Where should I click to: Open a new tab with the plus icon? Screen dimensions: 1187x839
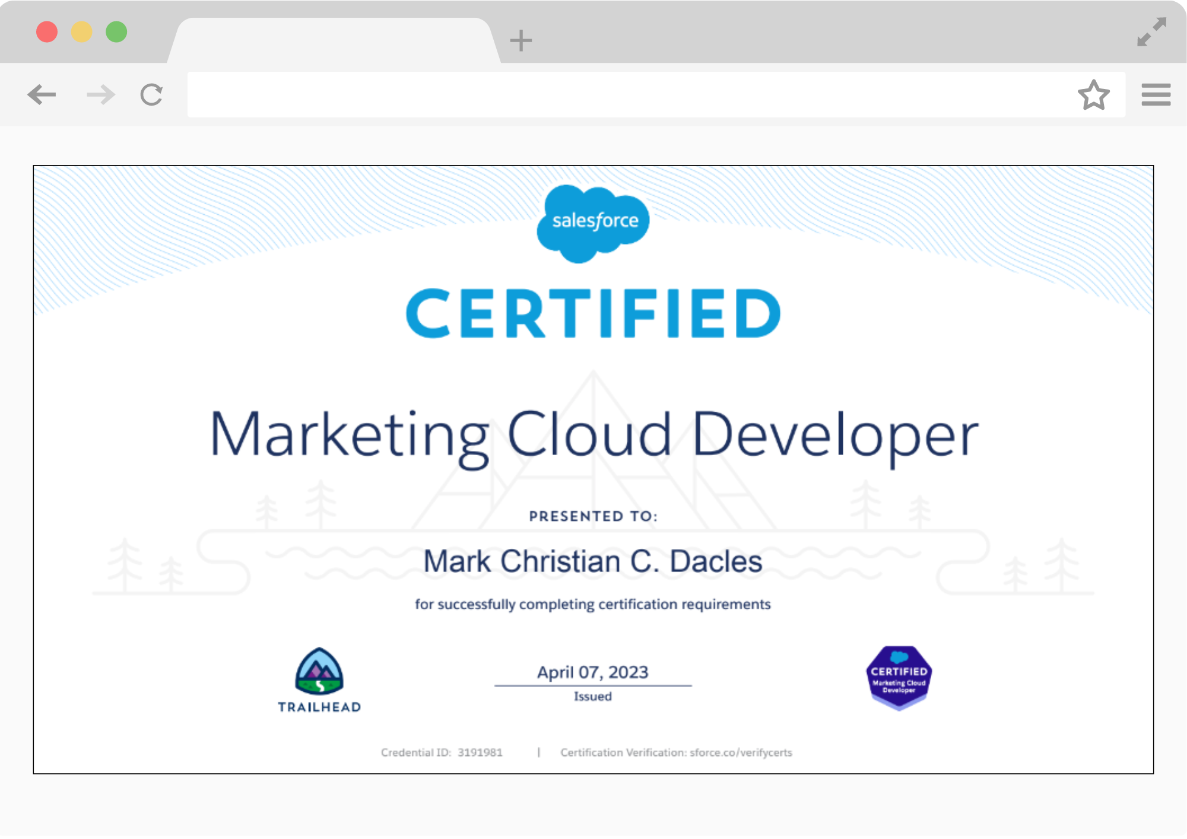tap(520, 40)
